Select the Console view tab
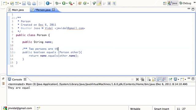Viewport: 196px width, 110px height. pos(17,79)
